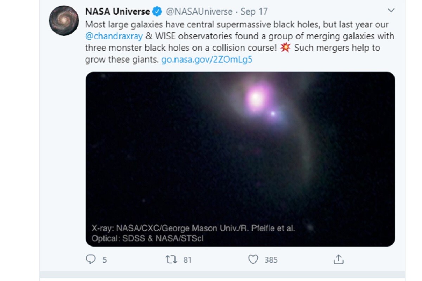This screenshot has height=281, width=422.
Task: Open the Sep 17 timestamp
Action: coord(254,12)
